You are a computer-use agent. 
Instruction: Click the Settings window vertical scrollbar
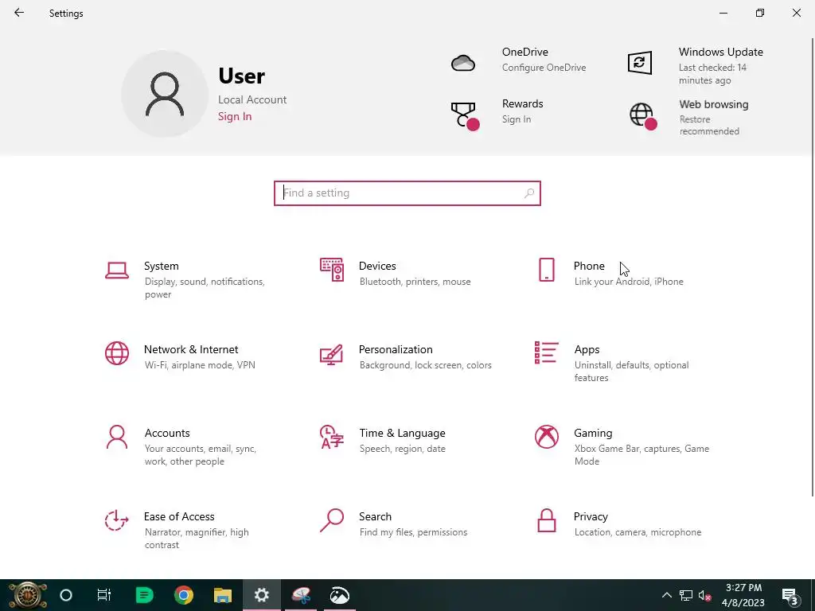click(813, 267)
